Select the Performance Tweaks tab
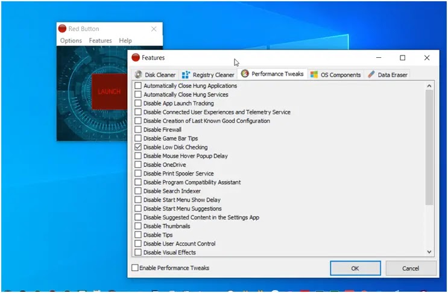 click(x=273, y=74)
